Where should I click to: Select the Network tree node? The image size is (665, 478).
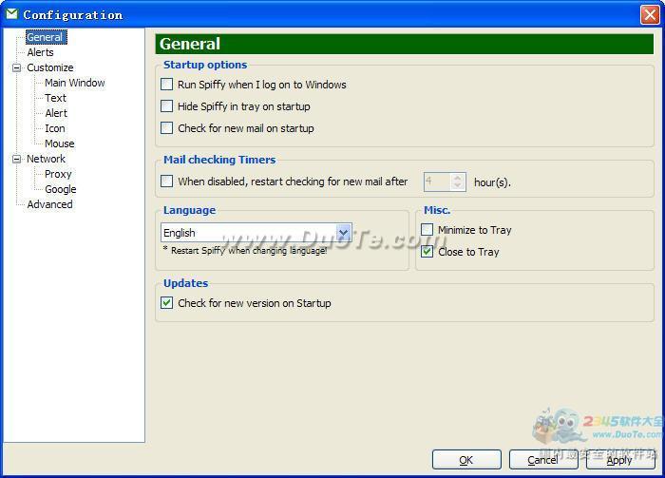point(46,159)
